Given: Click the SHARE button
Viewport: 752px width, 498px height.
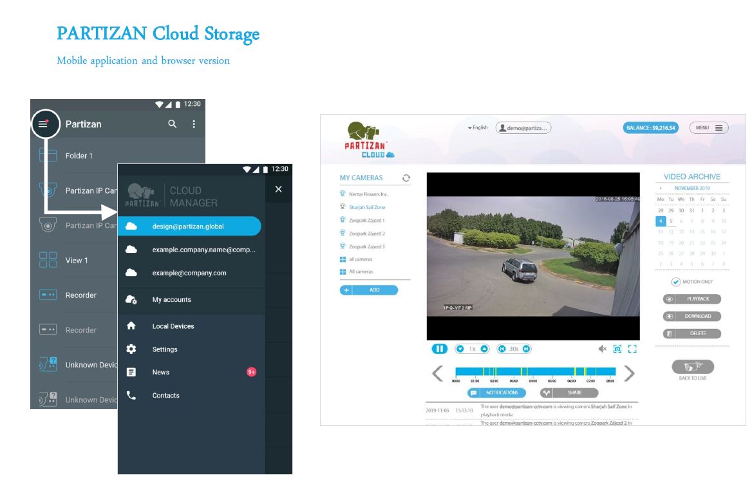Looking at the screenshot, I should click(x=569, y=392).
